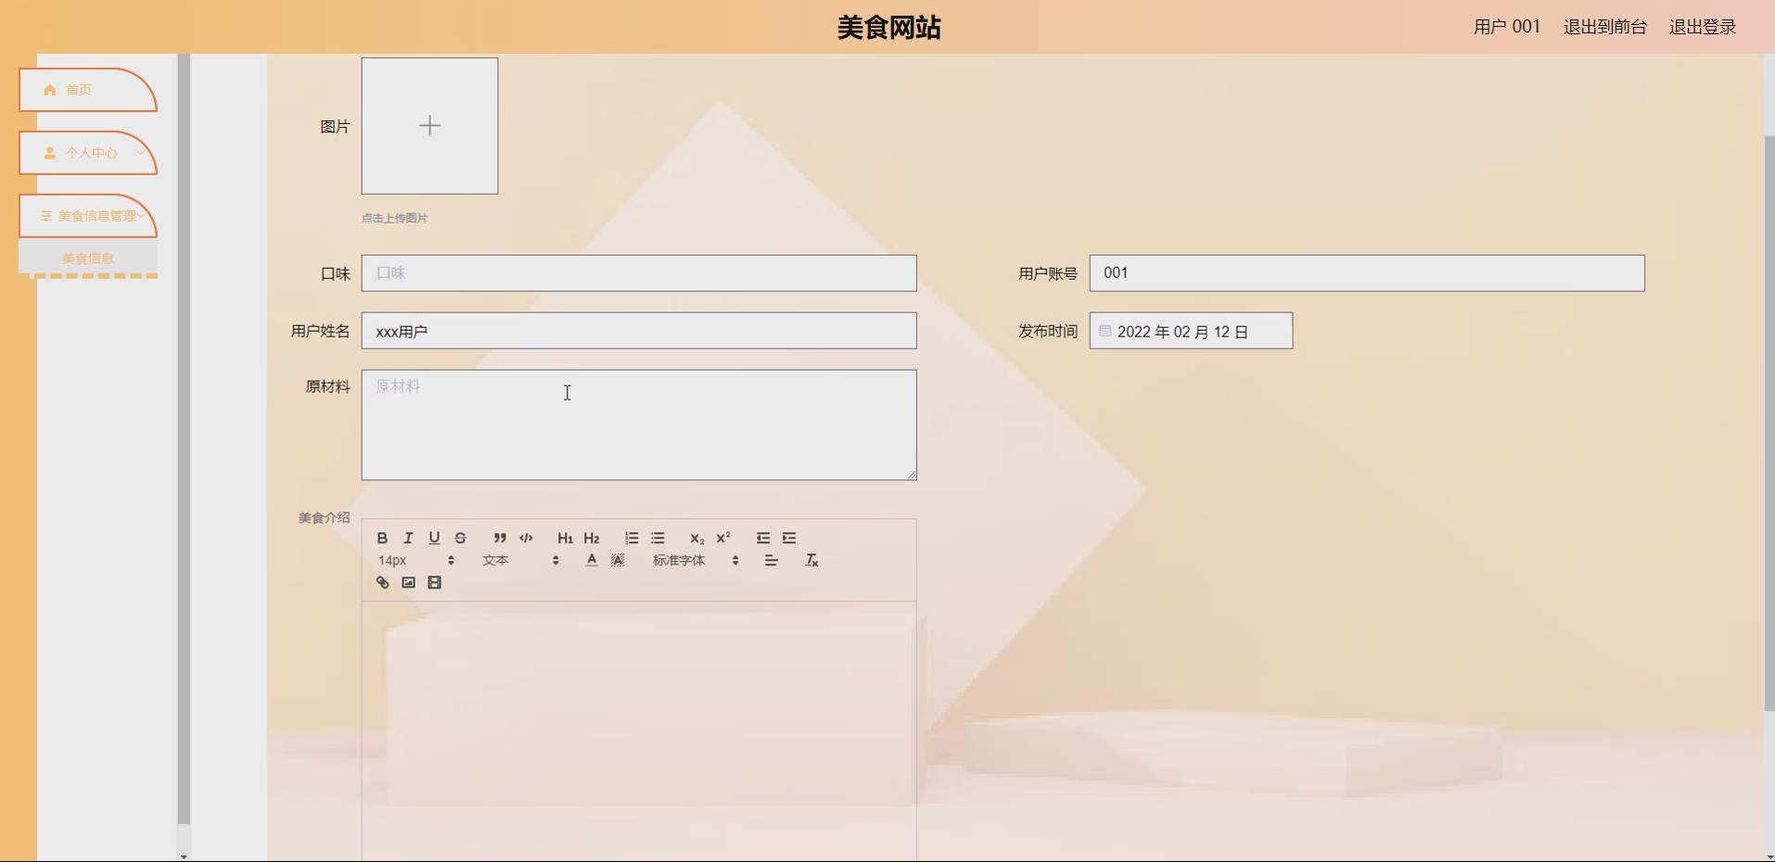The image size is (1775, 862).
Task: Focus the 口味 input field
Action: click(639, 273)
